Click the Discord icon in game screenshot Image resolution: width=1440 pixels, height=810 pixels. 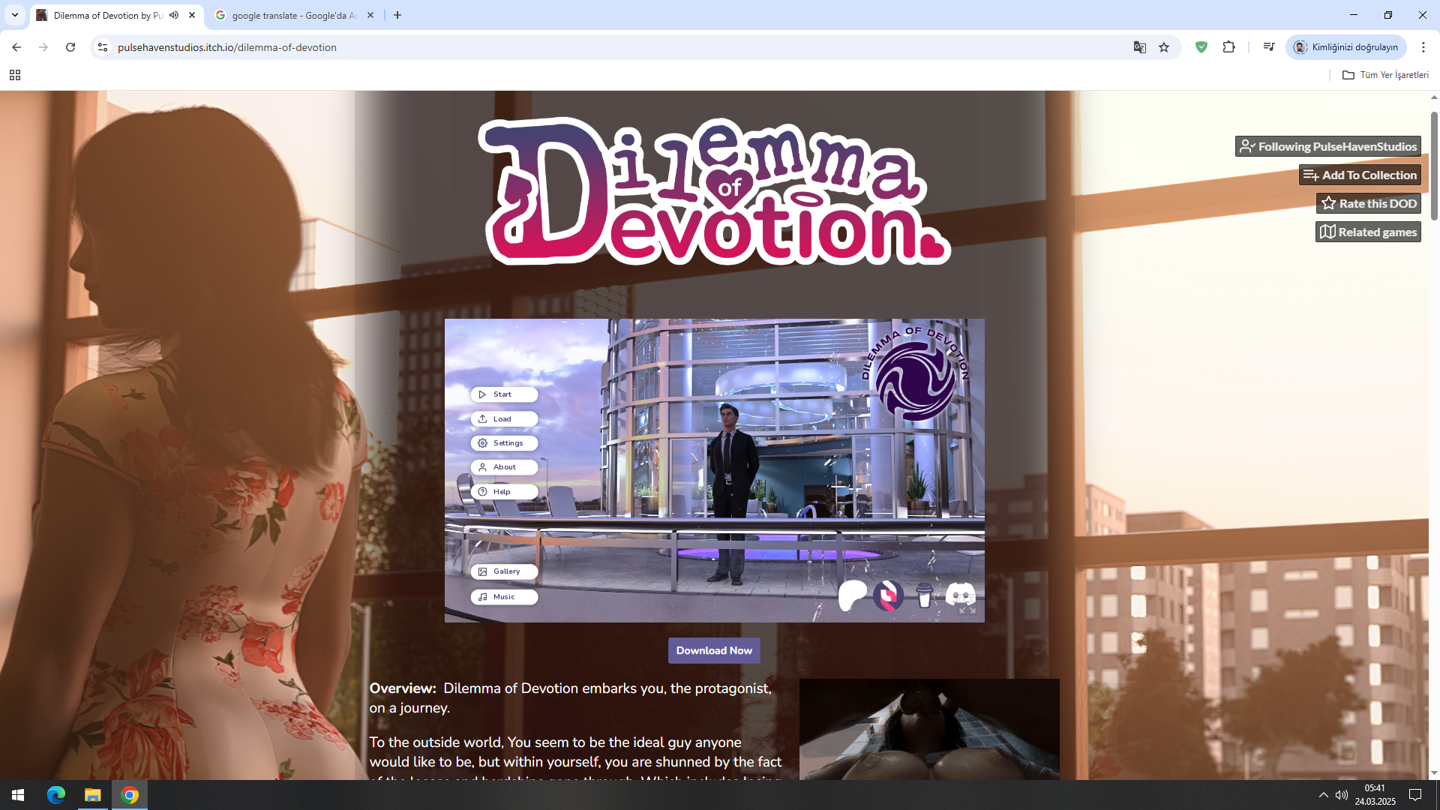[x=960, y=595]
